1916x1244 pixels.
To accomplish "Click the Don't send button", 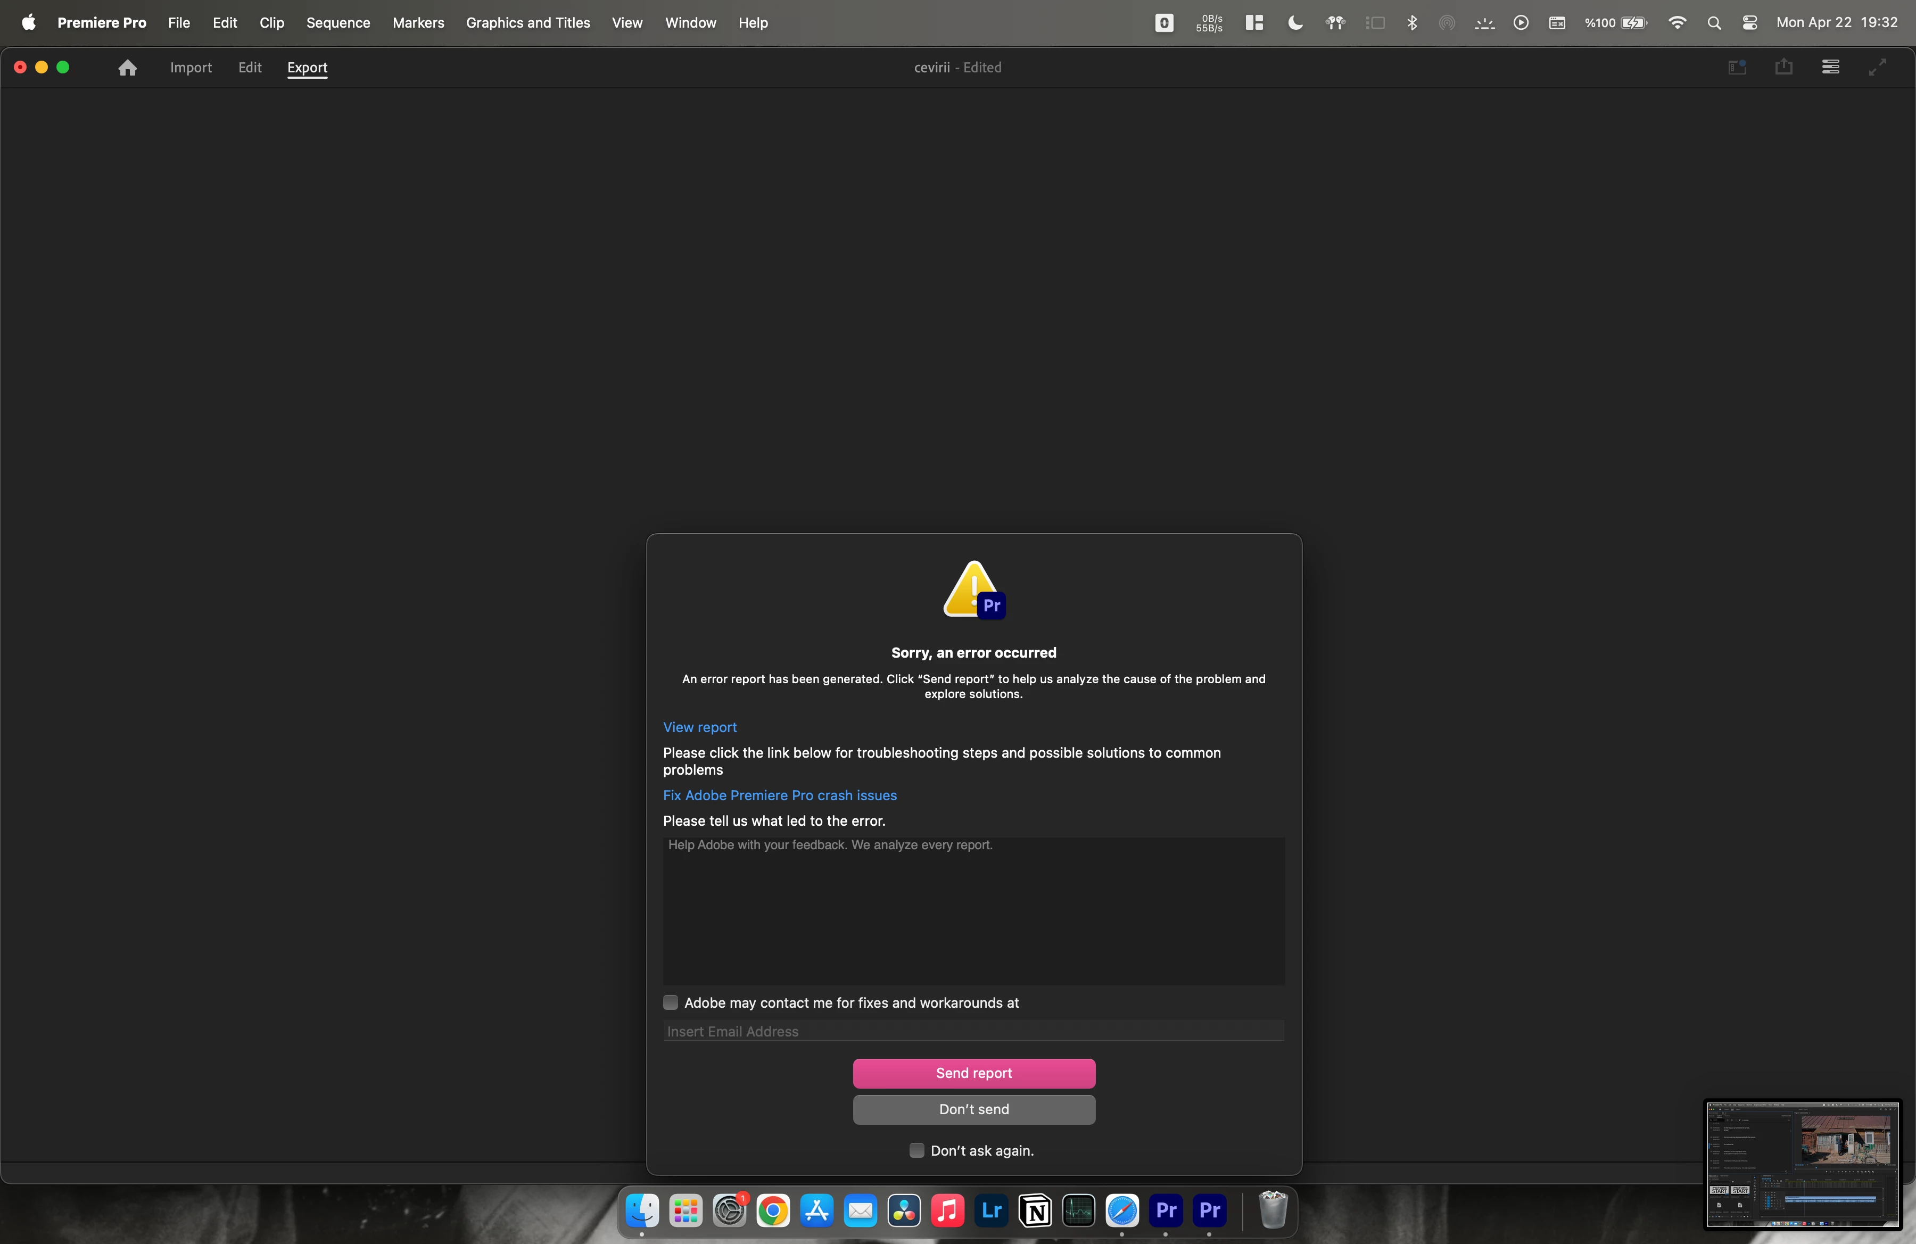I will click(x=973, y=1109).
